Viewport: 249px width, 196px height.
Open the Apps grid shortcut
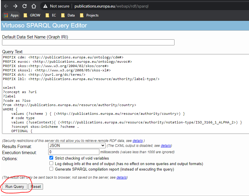coord(11,15)
